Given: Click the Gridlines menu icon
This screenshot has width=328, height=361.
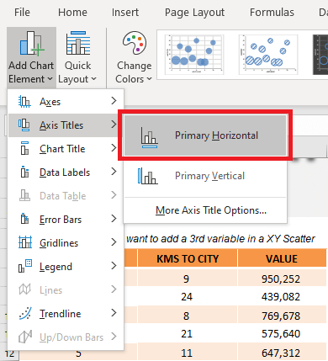Looking at the screenshot, I should pyautogui.click(x=25, y=242).
